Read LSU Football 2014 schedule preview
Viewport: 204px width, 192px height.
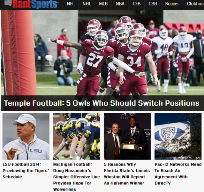26,171
